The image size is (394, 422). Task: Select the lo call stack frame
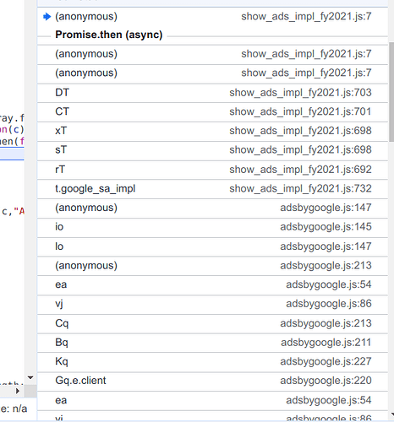click(212, 246)
